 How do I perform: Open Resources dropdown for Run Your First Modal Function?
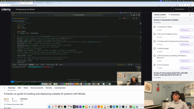point(186,37)
